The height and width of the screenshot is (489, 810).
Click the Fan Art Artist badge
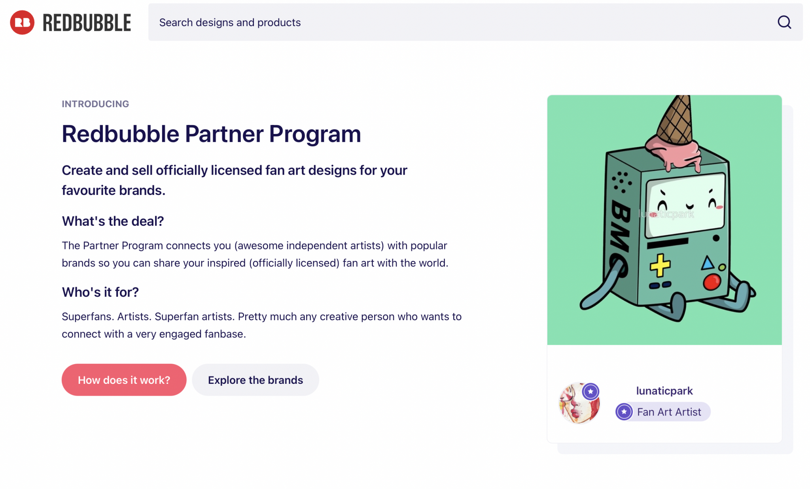pyautogui.click(x=662, y=412)
